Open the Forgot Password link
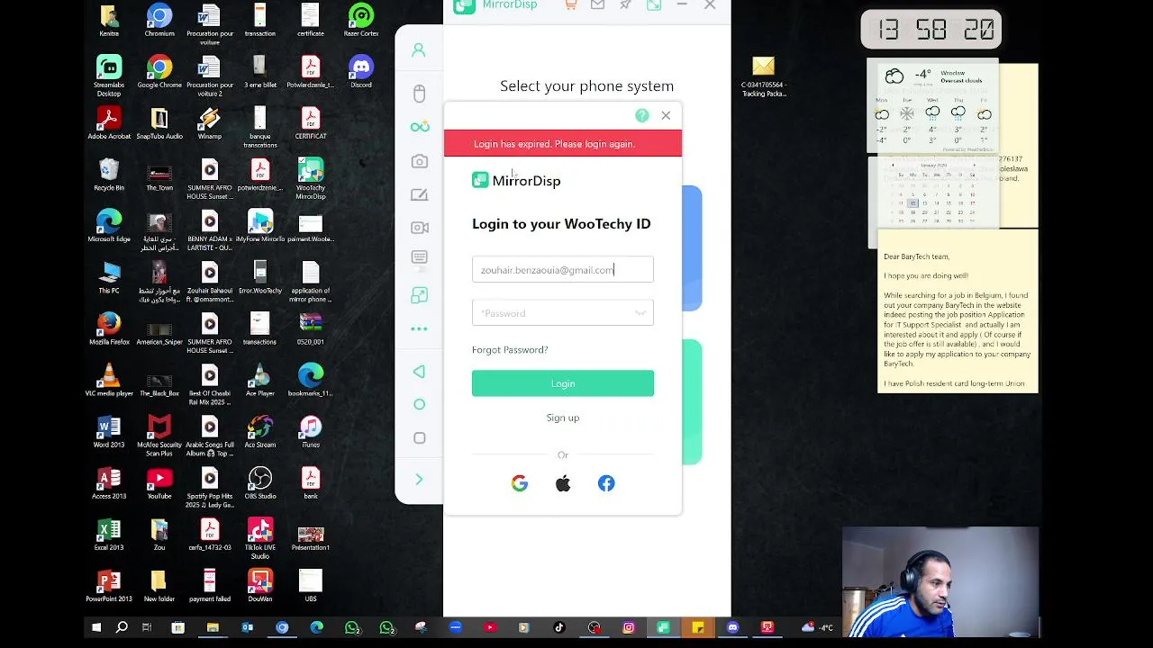Image resolution: width=1153 pixels, height=648 pixels. click(510, 349)
